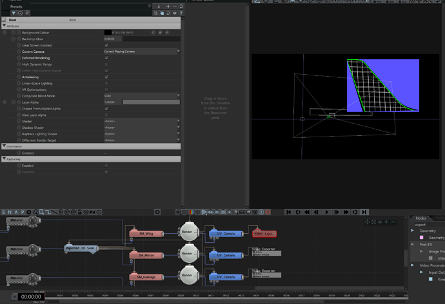
Task: Collapse the Raytracing section
Action: (4, 159)
